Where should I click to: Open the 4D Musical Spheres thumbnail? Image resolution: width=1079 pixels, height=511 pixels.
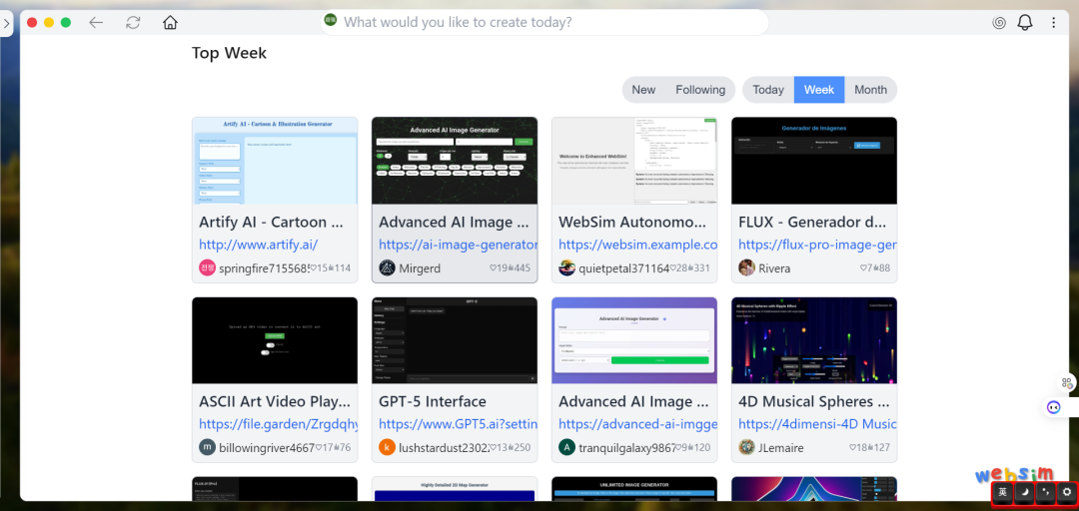click(814, 340)
